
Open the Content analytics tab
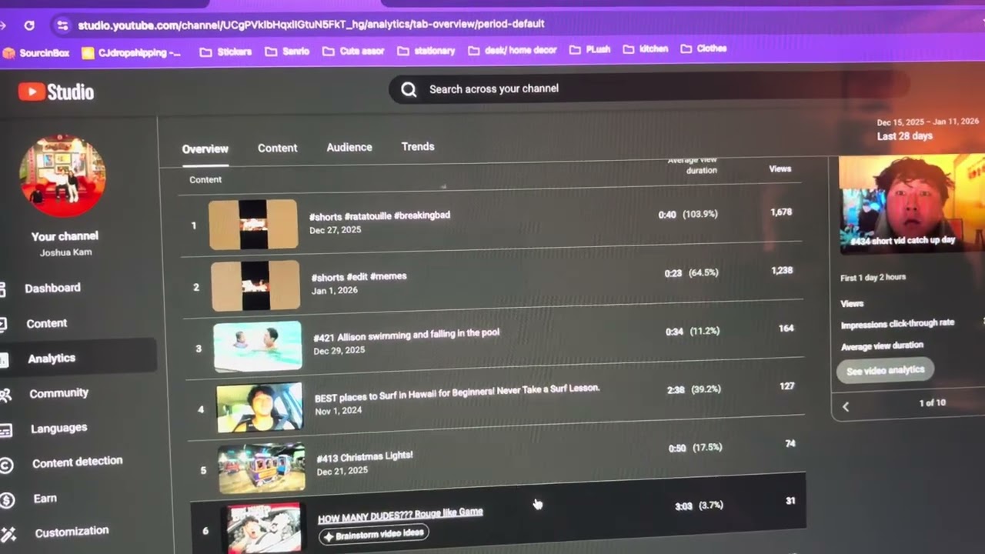click(x=277, y=148)
